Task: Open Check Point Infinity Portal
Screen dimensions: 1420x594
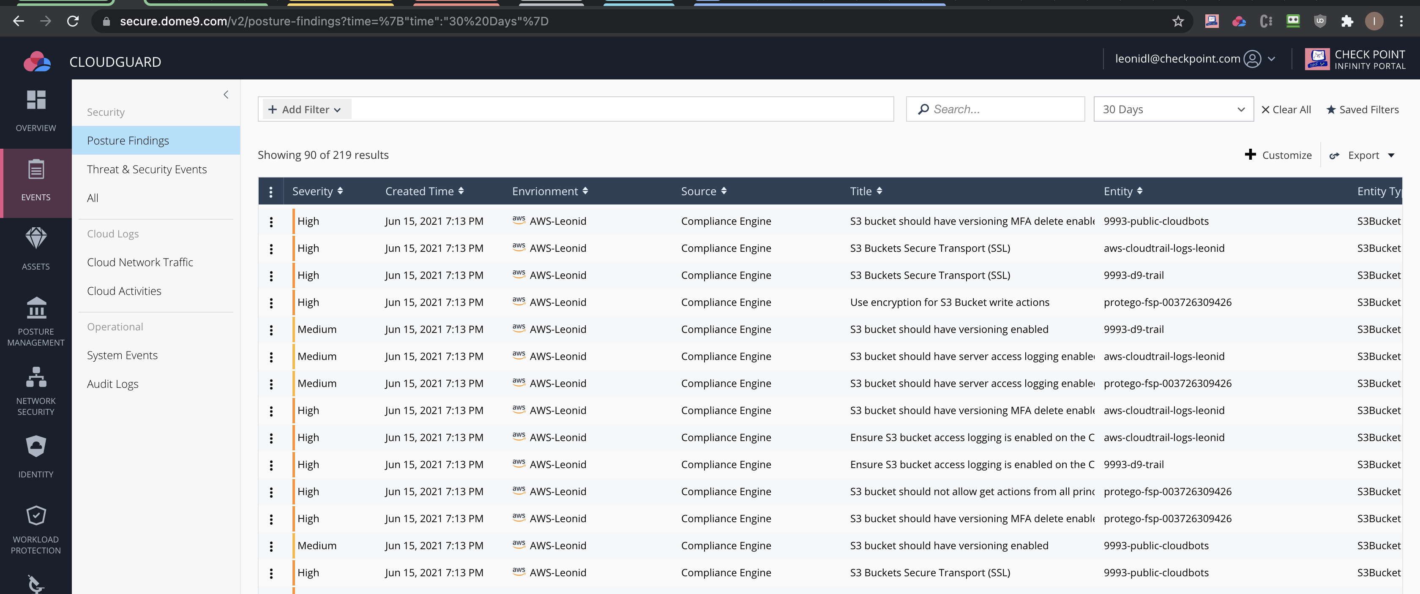Action: click(1355, 60)
